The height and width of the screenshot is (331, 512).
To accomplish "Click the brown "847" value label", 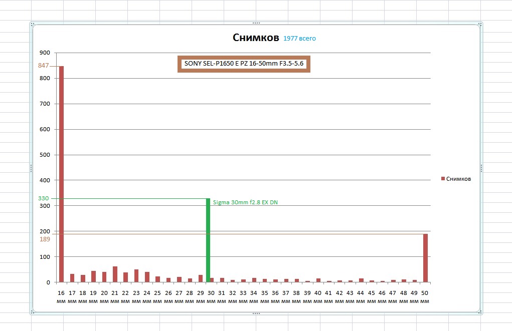I will [44, 66].
